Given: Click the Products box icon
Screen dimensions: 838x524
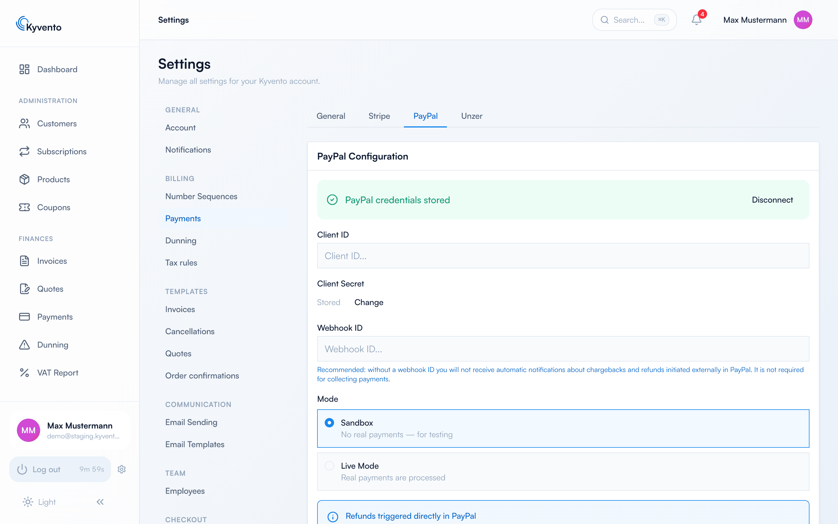Looking at the screenshot, I should point(24,180).
